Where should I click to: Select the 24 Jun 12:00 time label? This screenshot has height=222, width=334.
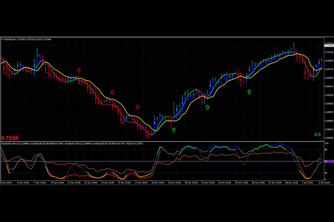(225, 182)
